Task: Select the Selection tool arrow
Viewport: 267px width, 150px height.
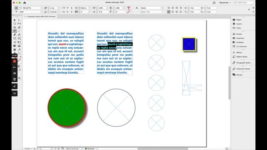Action: click(x=15, y=20)
